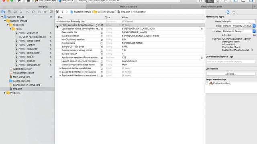This screenshot has width=257, height=144.
Task: Add item to Fonts provided by application
Action: [99, 25]
